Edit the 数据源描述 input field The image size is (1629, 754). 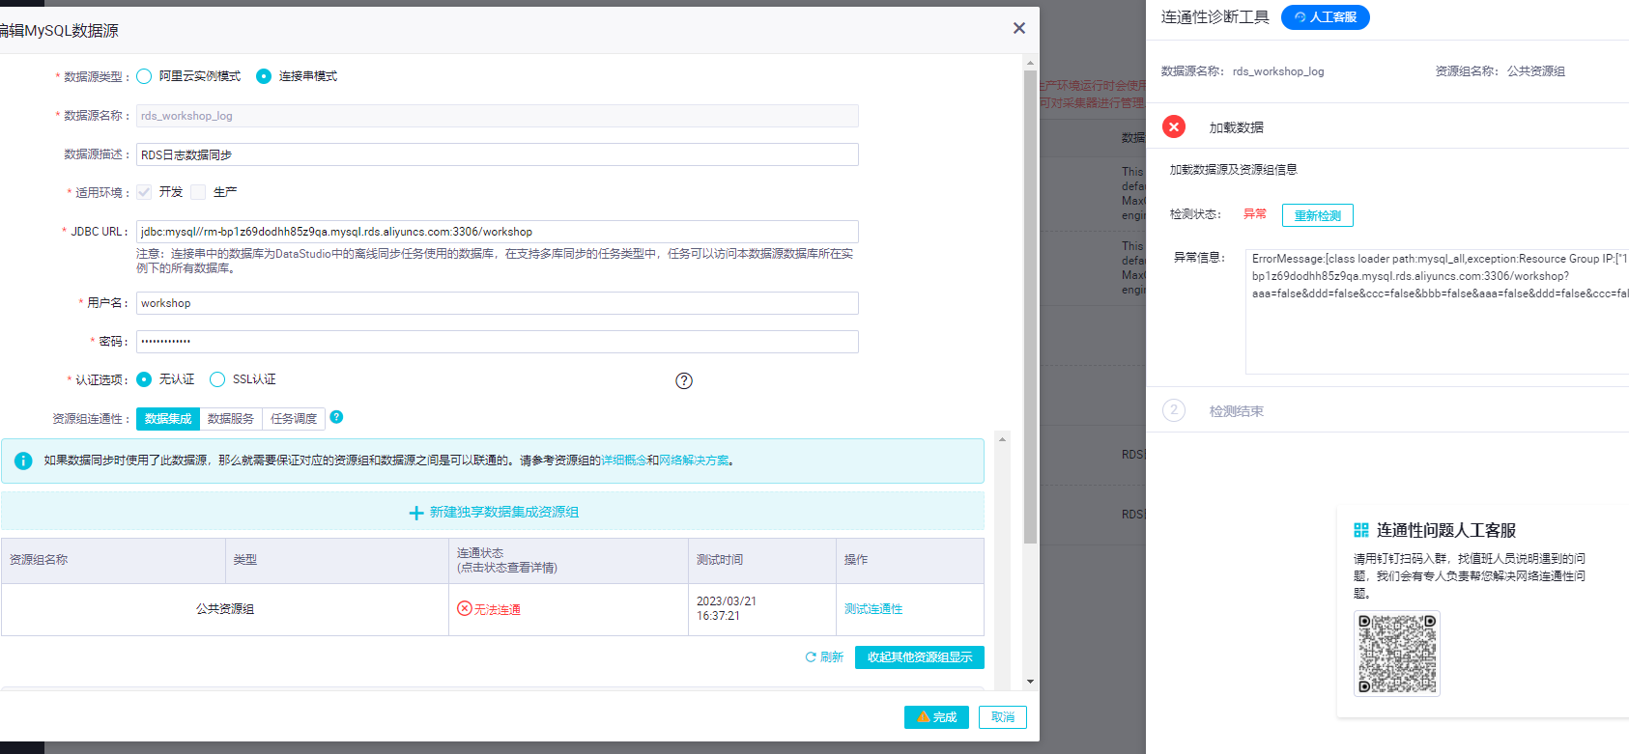tap(497, 154)
